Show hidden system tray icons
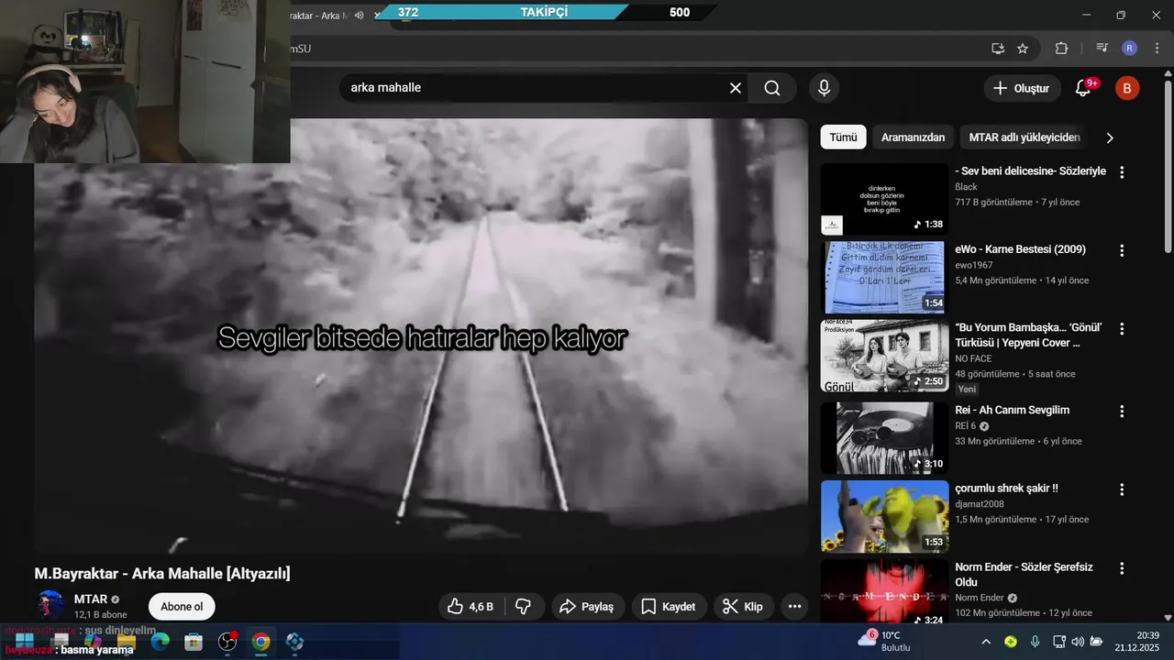 [x=986, y=642]
